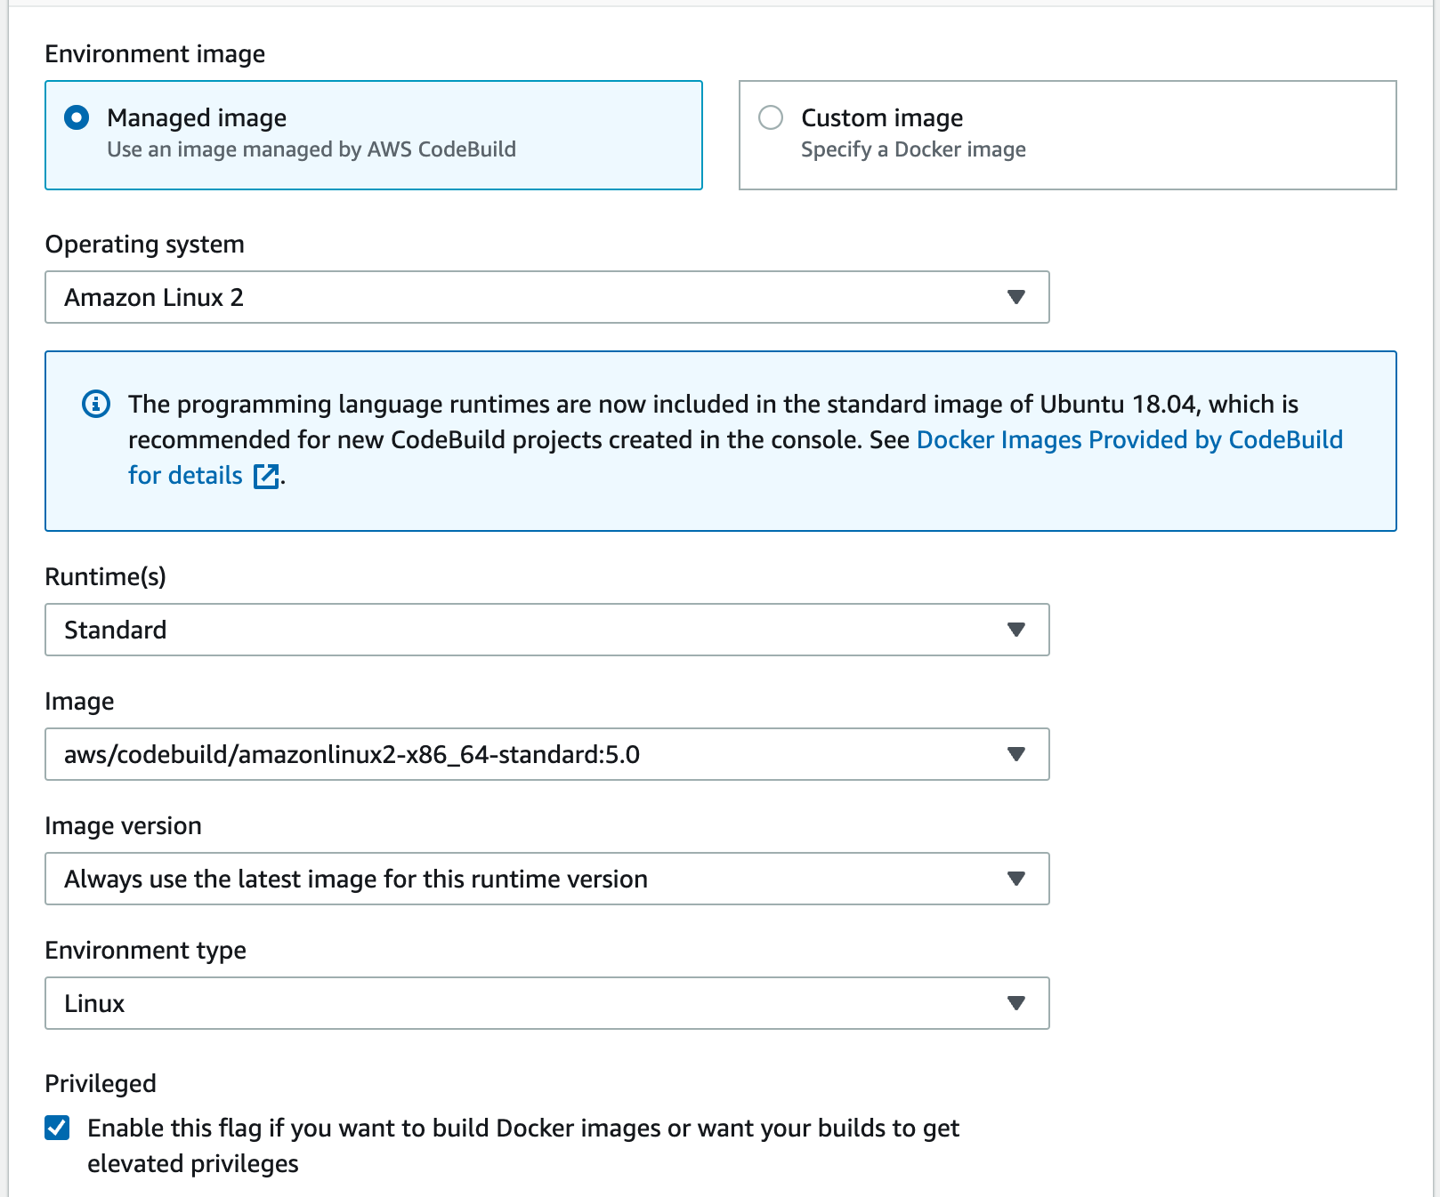
Task: Open the Operating system dropdown showing Amazon Linux 2
Action: [x=546, y=297]
